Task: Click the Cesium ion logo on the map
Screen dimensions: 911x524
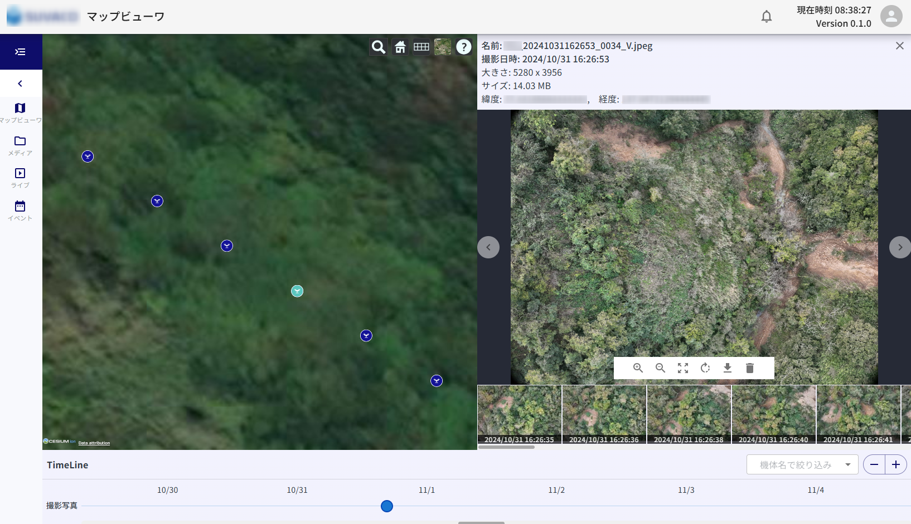Action: click(60, 442)
